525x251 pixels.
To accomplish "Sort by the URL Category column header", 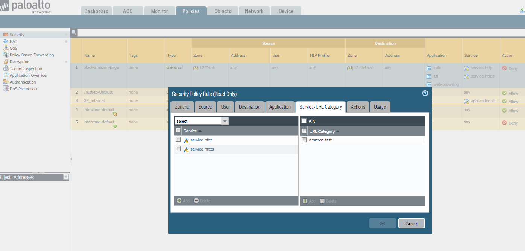I will [x=322, y=131].
